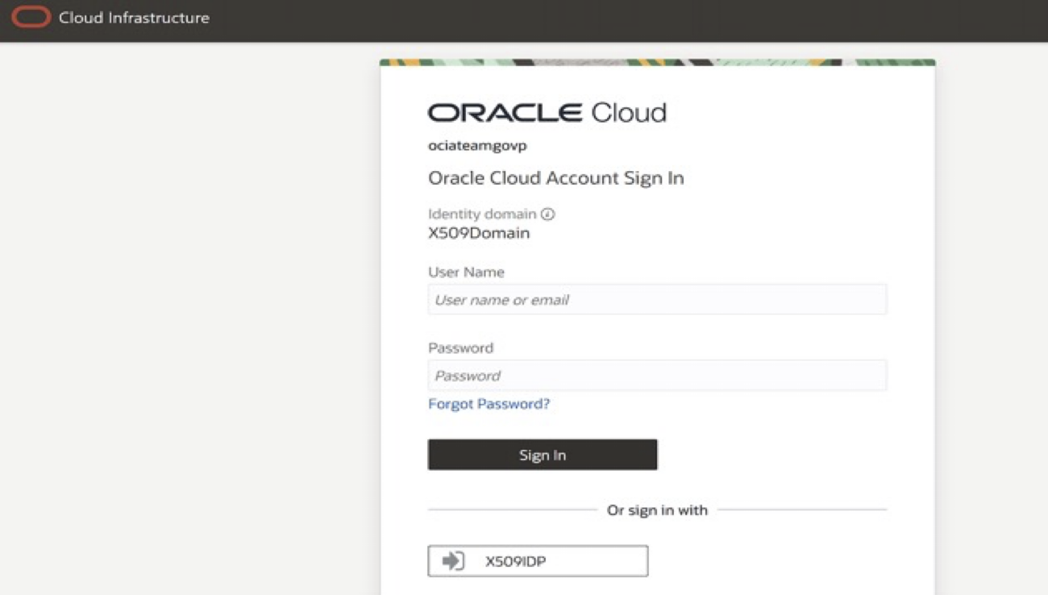Screen dimensions: 1048x595
Task: Click the sign-in arrow glyph next to X509IDP
Action: [x=453, y=560]
